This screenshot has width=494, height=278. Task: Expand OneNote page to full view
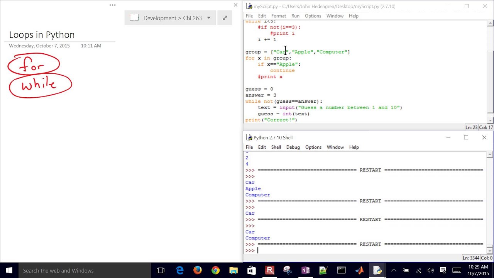[x=225, y=18]
